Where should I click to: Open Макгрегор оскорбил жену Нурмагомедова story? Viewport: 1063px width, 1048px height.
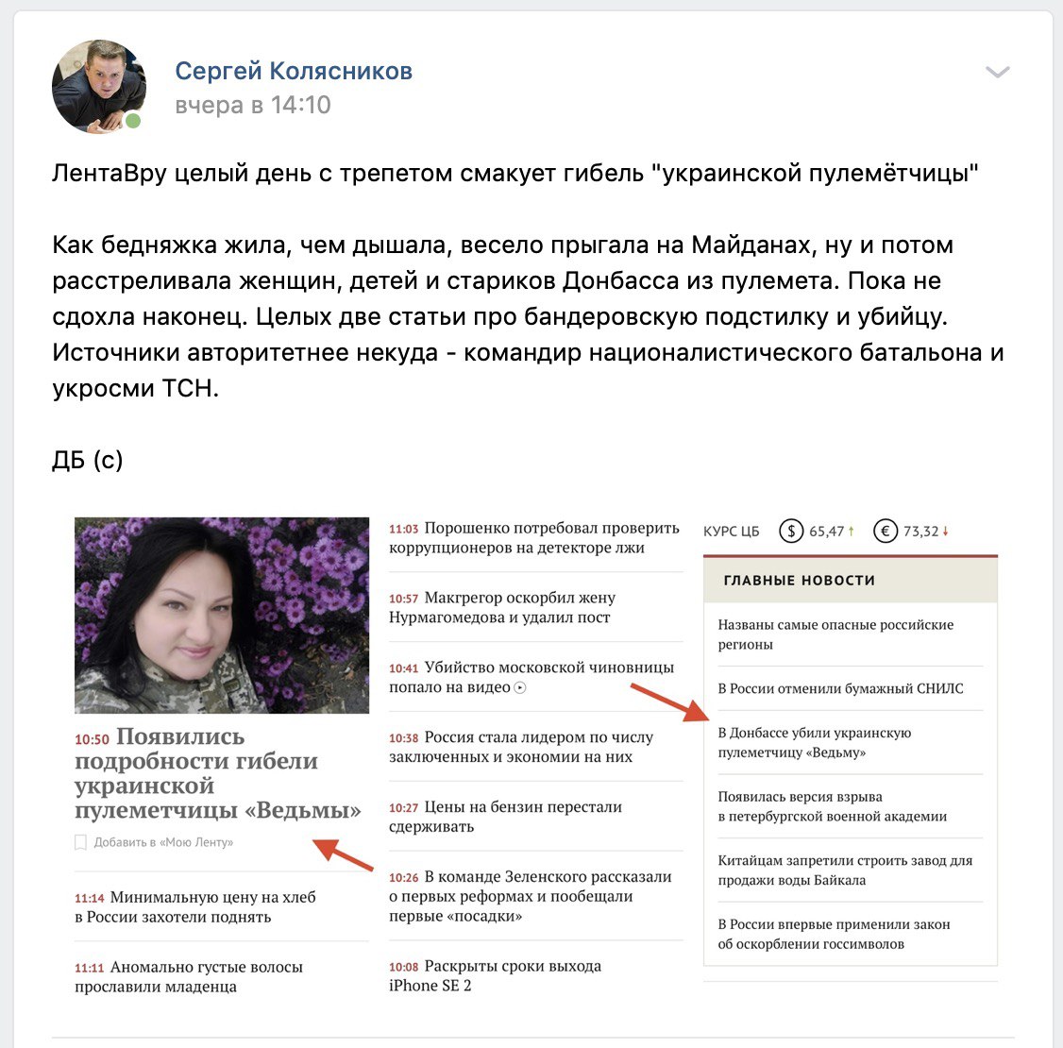click(x=502, y=607)
